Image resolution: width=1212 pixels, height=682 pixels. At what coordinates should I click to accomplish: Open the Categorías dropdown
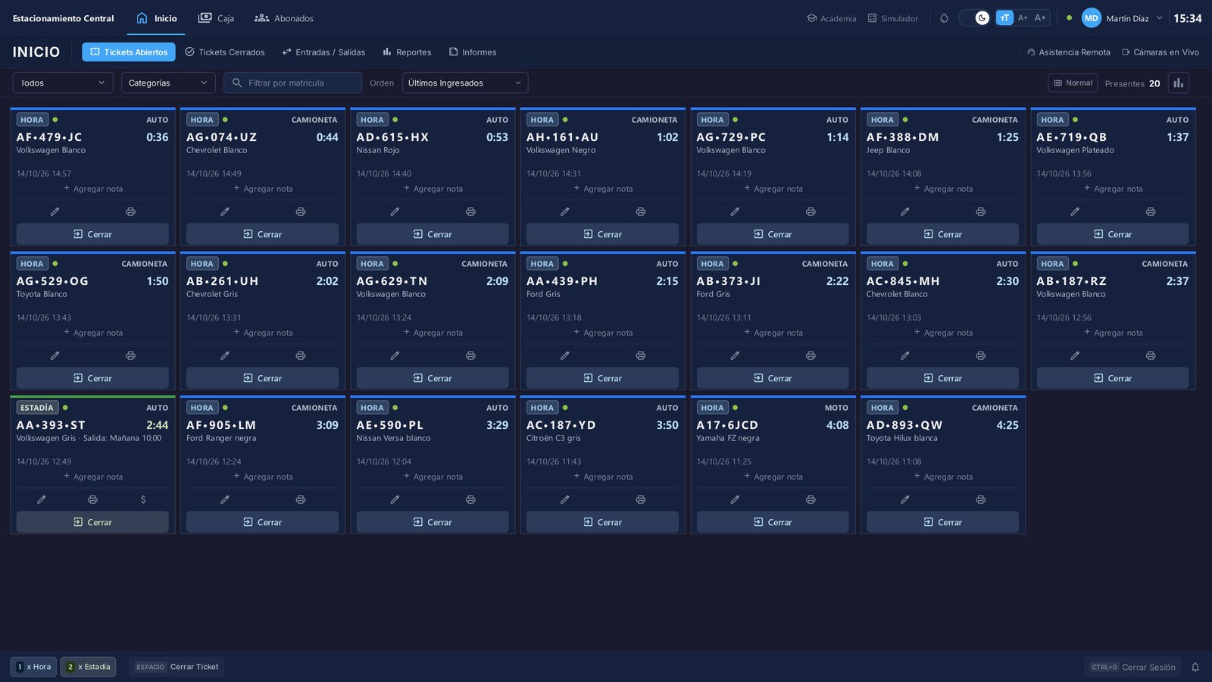pos(168,83)
